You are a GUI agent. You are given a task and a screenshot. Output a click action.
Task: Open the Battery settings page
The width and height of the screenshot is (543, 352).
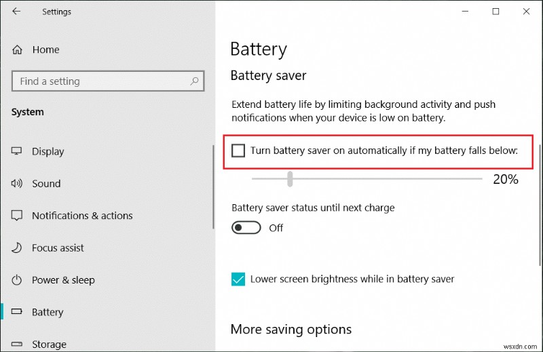(48, 312)
